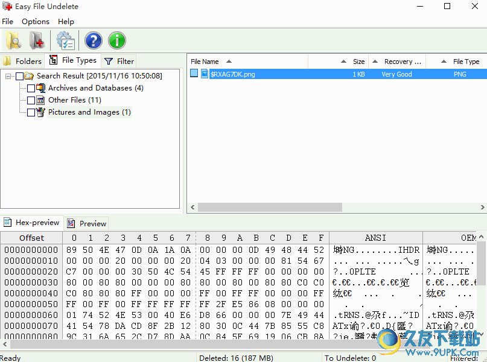This screenshot has height=362, width=487.
Task: Switch to the Filter tab
Action: click(119, 61)
